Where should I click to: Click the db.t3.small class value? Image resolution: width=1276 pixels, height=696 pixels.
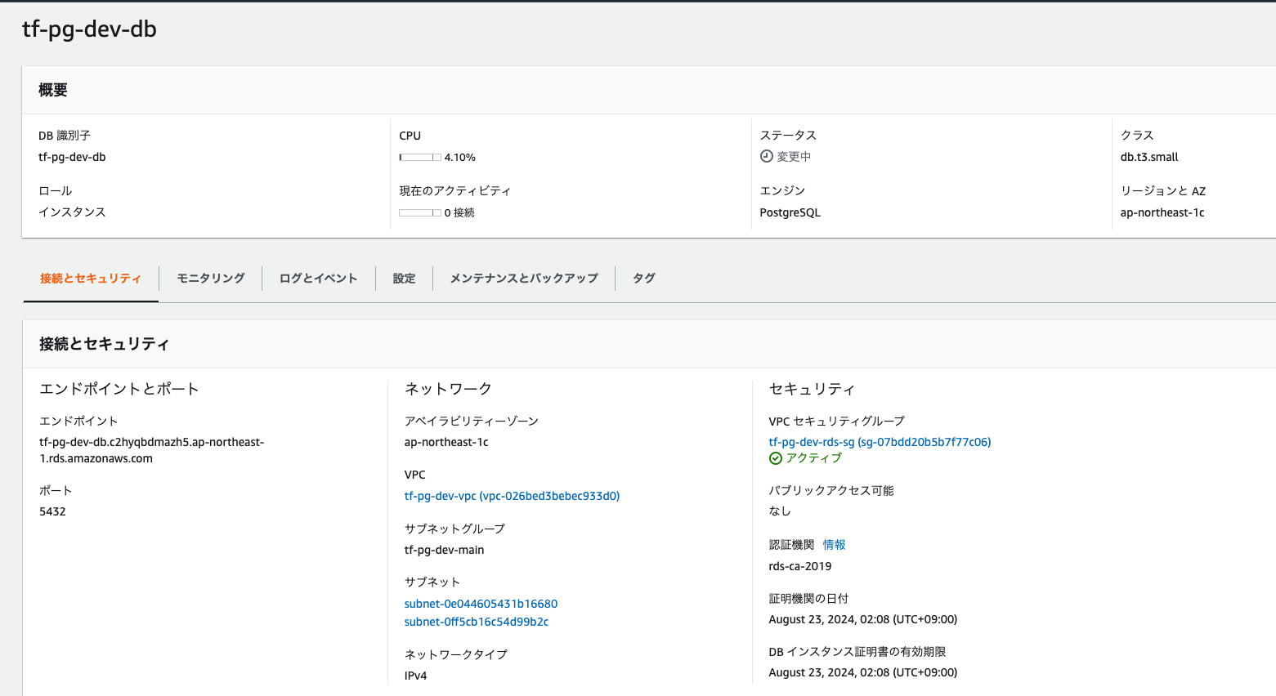[x=1148, y=156]
